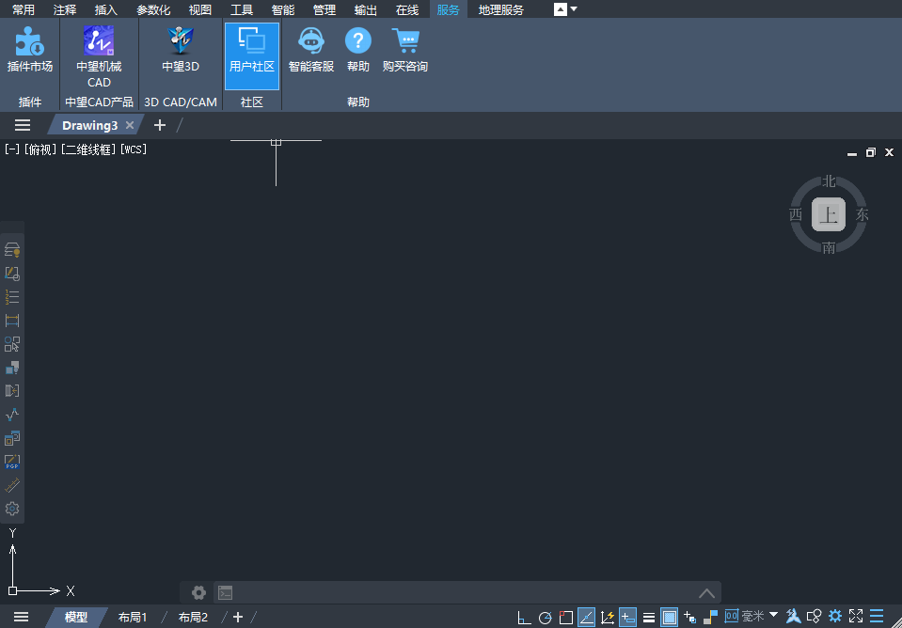902x628 pixels.
Task: Toggle ortho mode in status bar
Action: click(x=524, y=618)
